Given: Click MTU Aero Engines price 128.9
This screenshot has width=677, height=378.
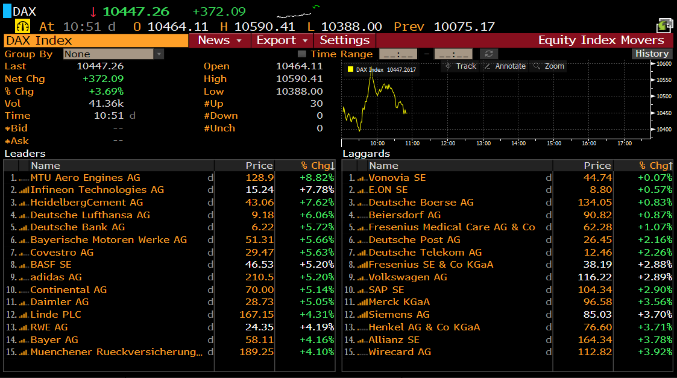Looking at the screenshot, I should 259,178.
